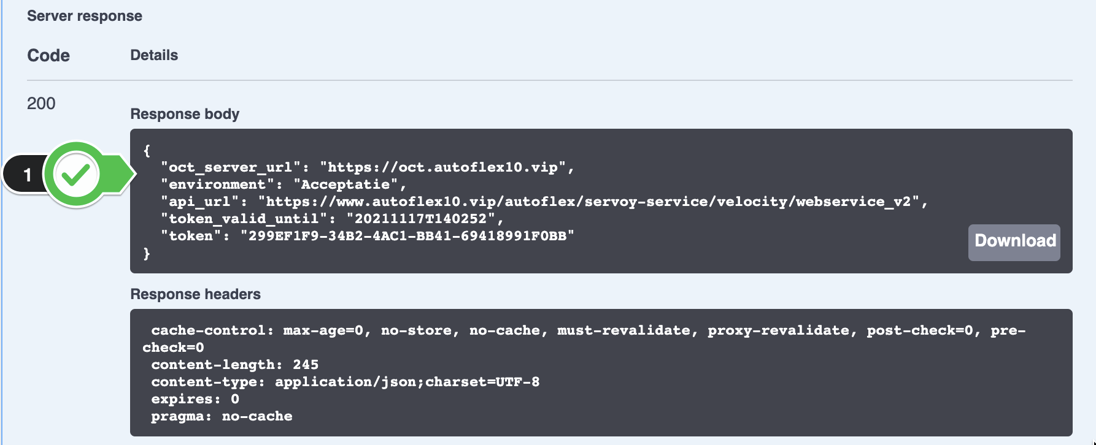This screenshot has width=1096, height=445.
Task: Click the Code column header
Action: click(48, 55)
